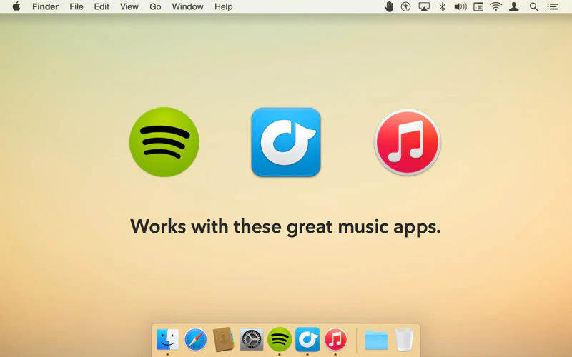Click the hand icon in menu bar
The height and width of the screenshot is (357, 572).
(x=389, y=6)
